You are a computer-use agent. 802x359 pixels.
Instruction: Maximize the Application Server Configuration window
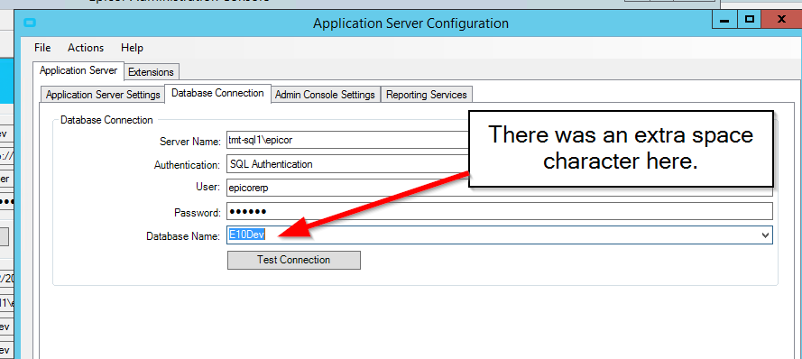[750, 21]
